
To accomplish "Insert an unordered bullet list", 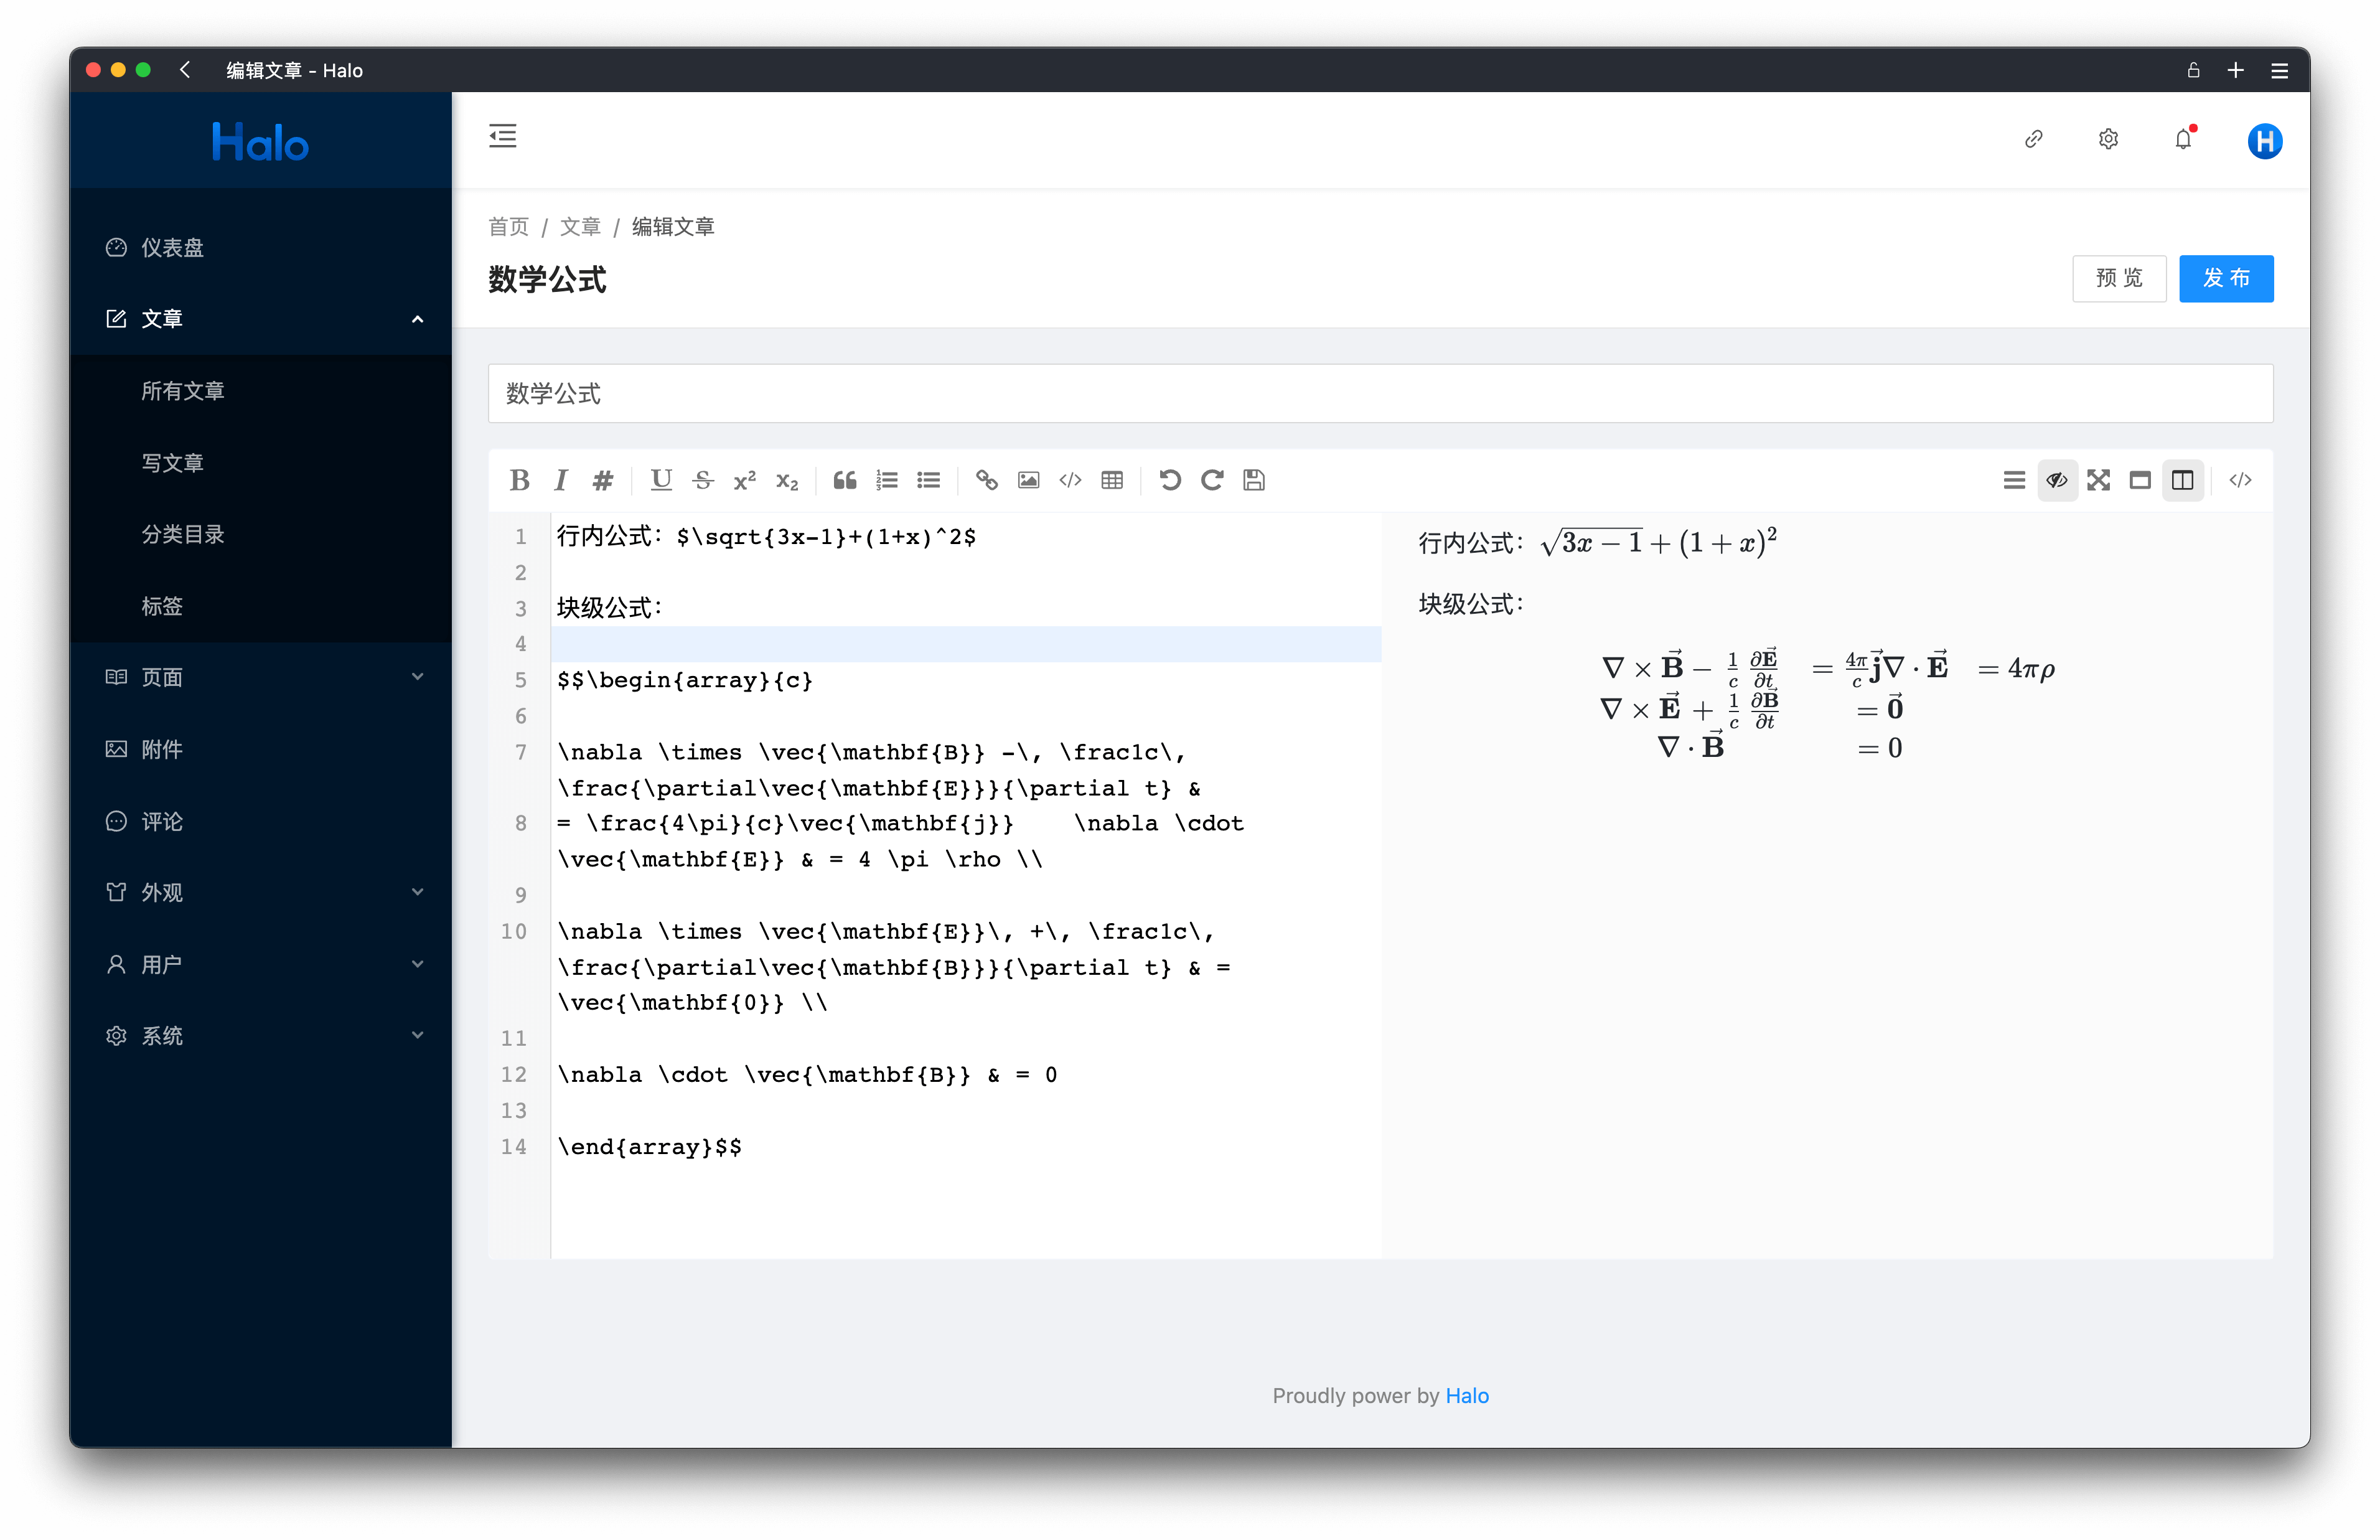I will tap(929, 480).
